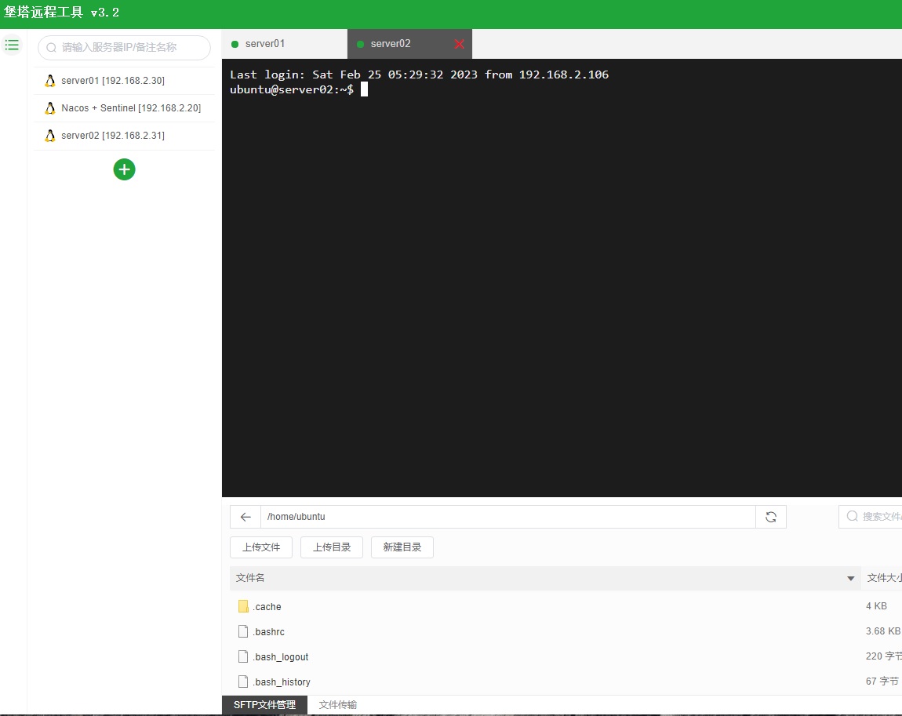
Task: Select .bash_history file in list
Action: pyautogui.click(x=282, y=681)
